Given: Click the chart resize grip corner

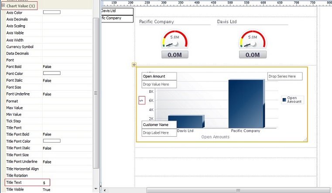Looking at the screenshot, I should pos(305,140).
